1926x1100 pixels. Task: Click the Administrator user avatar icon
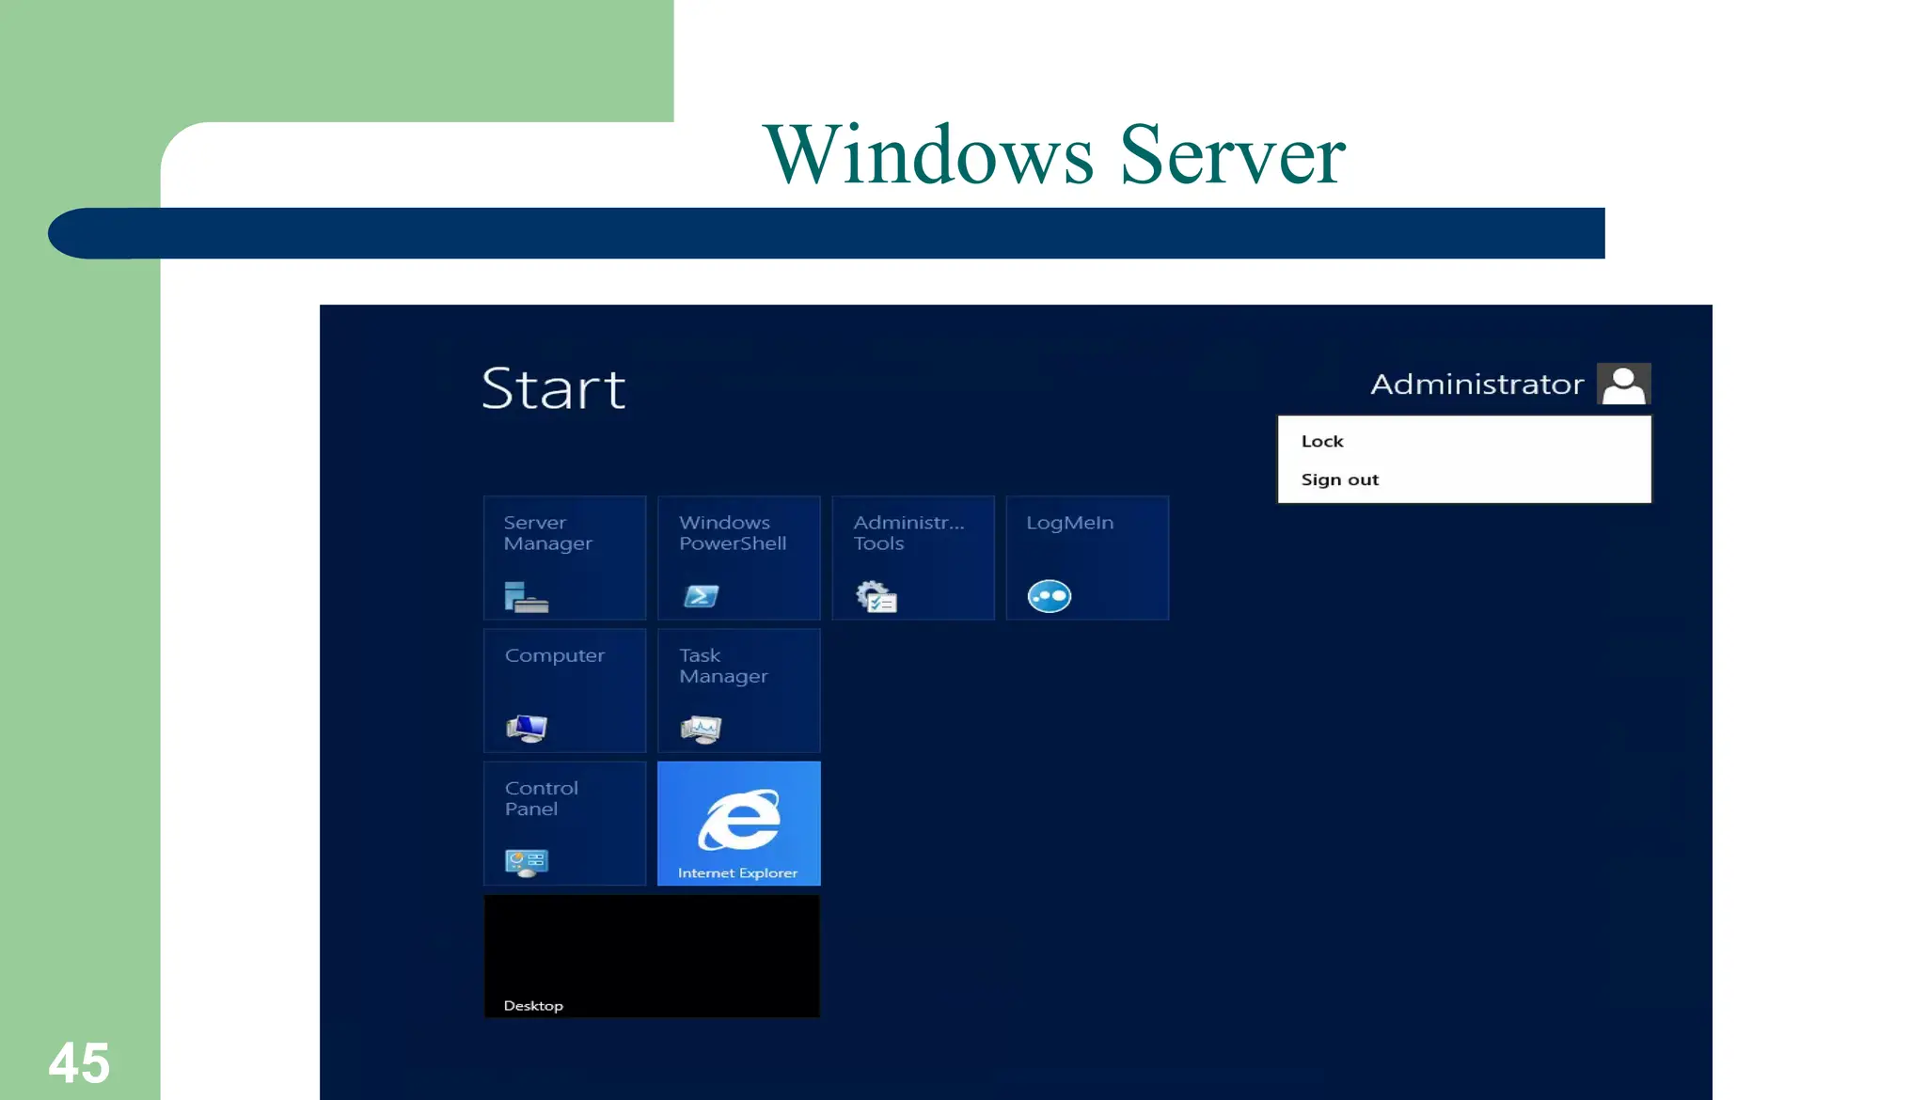(1623, 384)
